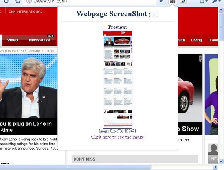The width and height of the screenshot is (224, 170).
Task: Click the 'Image Size:731 X 2471' text
Action: point(117,131)
